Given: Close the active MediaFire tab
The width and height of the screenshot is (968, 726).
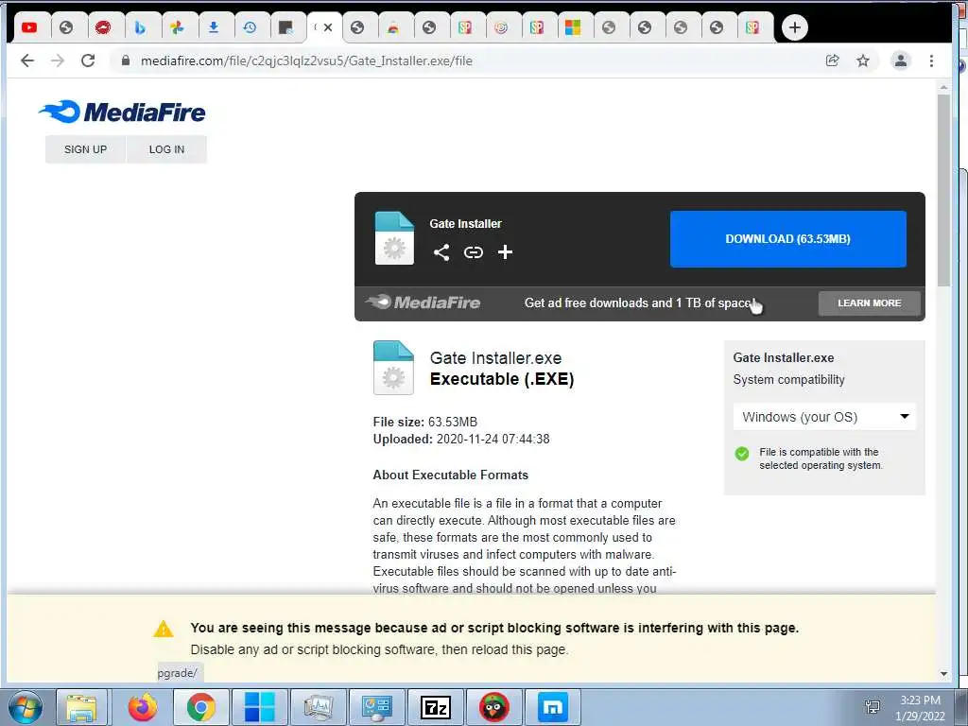Looking at the screenshot, I should (328, 27).
